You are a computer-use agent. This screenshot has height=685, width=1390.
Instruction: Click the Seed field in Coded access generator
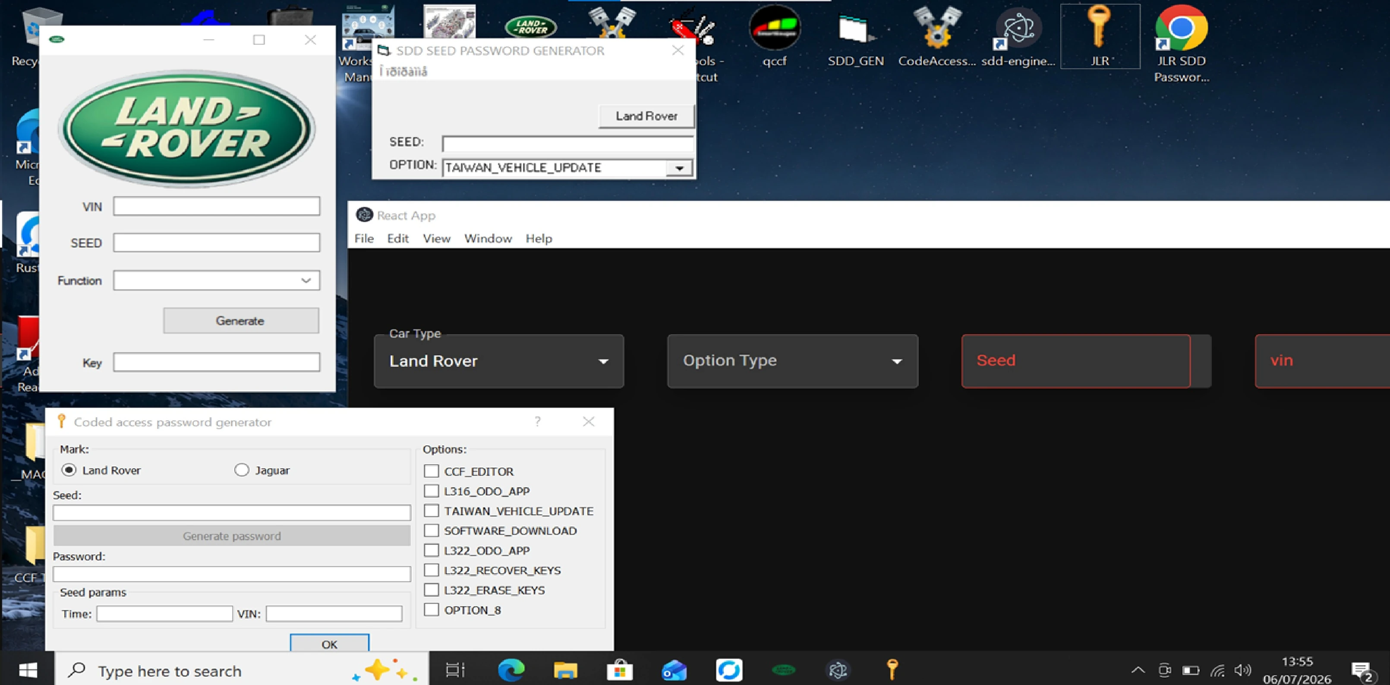pos(231,513)
